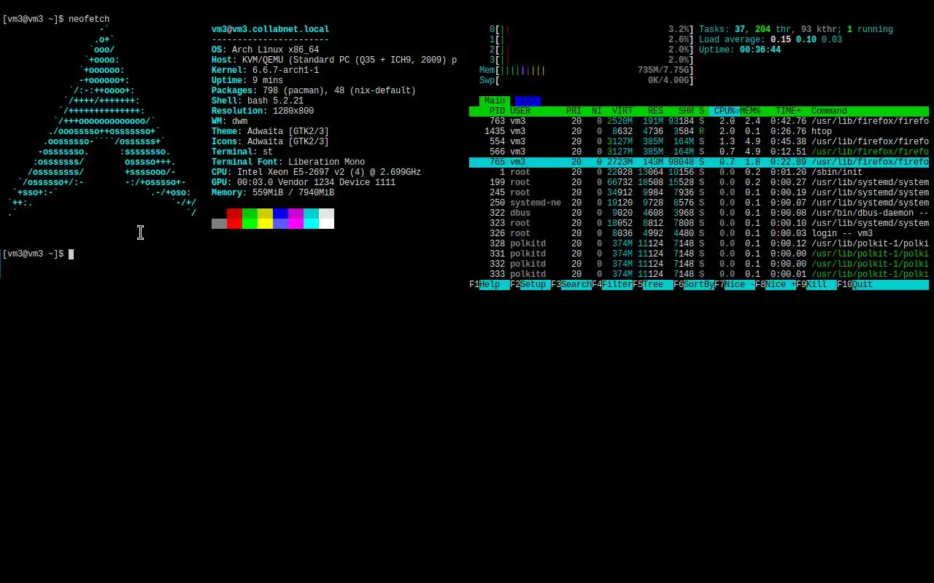This screenshot has height=583, width=934.
Task: Activate F4 Filter in htop
Action: 612,284
